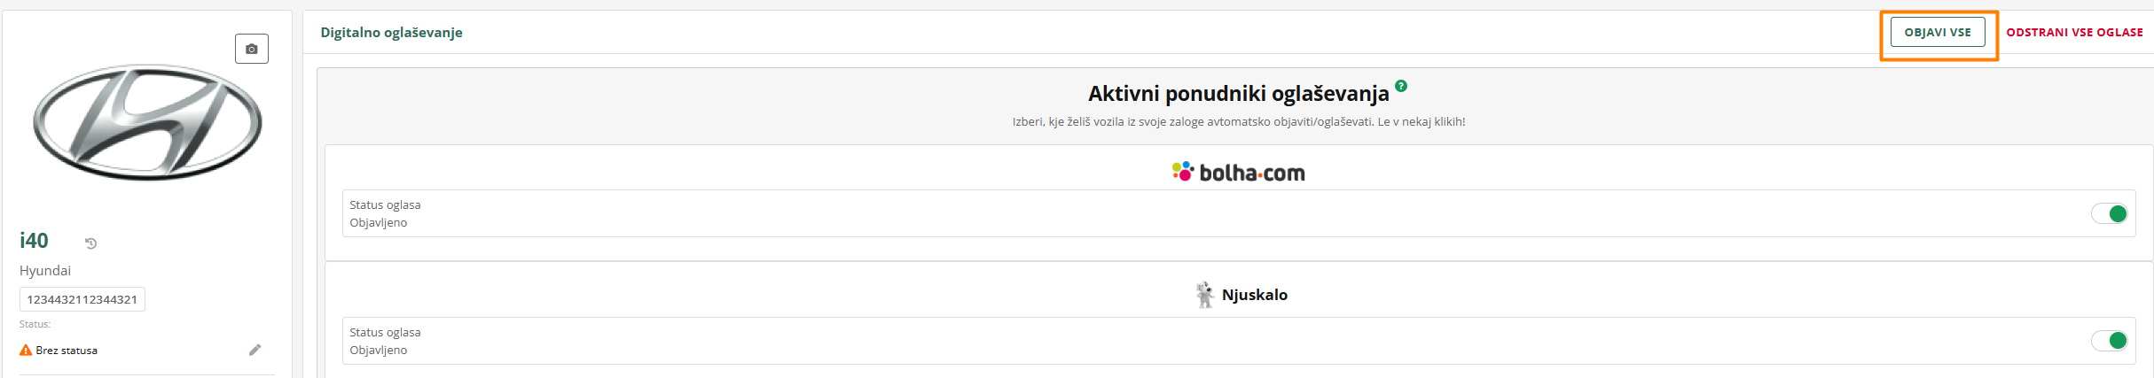Click the orange warning triangle icon
2154x378 pixels.
tap(26, 350)
